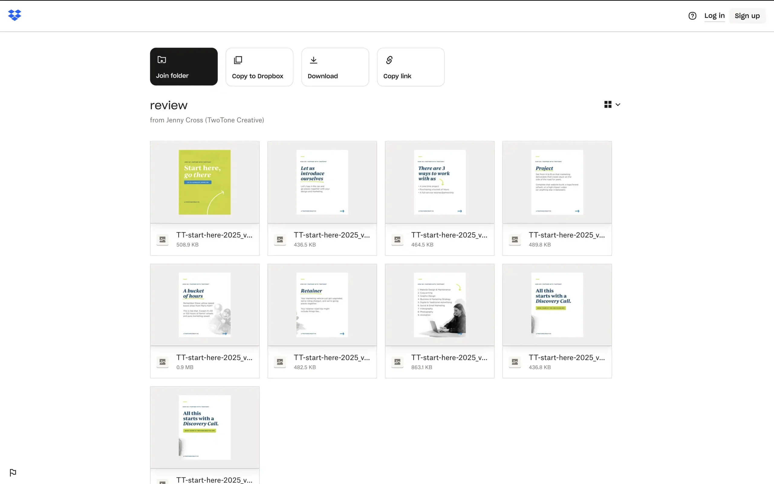This screenshot has height=484, width=774.
Task: Click the 'review' folder title
Action: [x=168, y=105]
